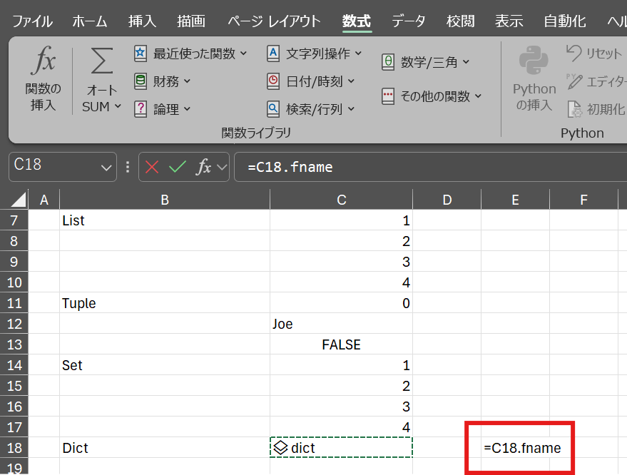Image resolution: width=627 pixels, height=475 pixels.
Task: Click the cell with value 0 in row 11
Action: 342,303
